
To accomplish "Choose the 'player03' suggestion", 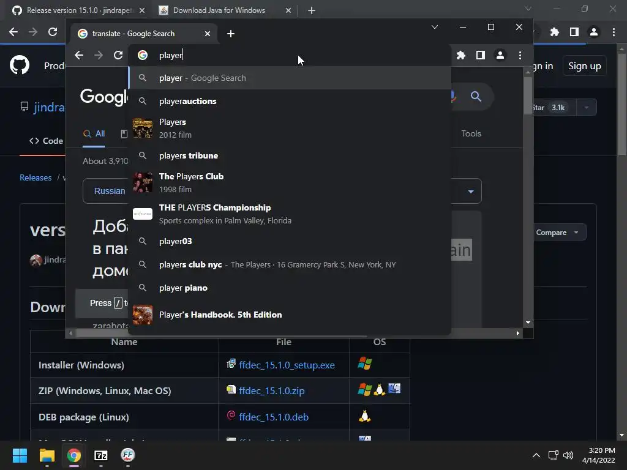I will (x=290, y=241).
